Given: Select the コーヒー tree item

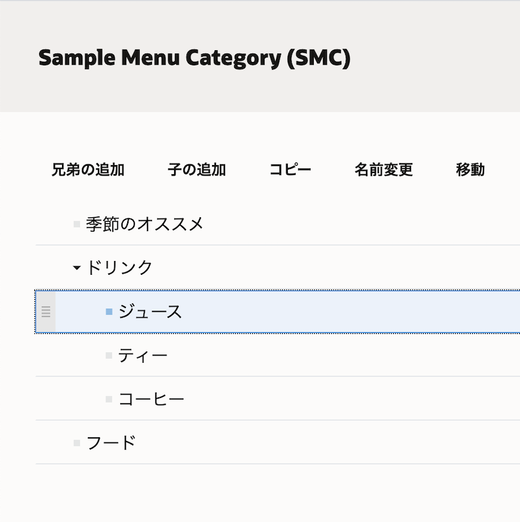Looking at the screenshot, I should (150, 398).
